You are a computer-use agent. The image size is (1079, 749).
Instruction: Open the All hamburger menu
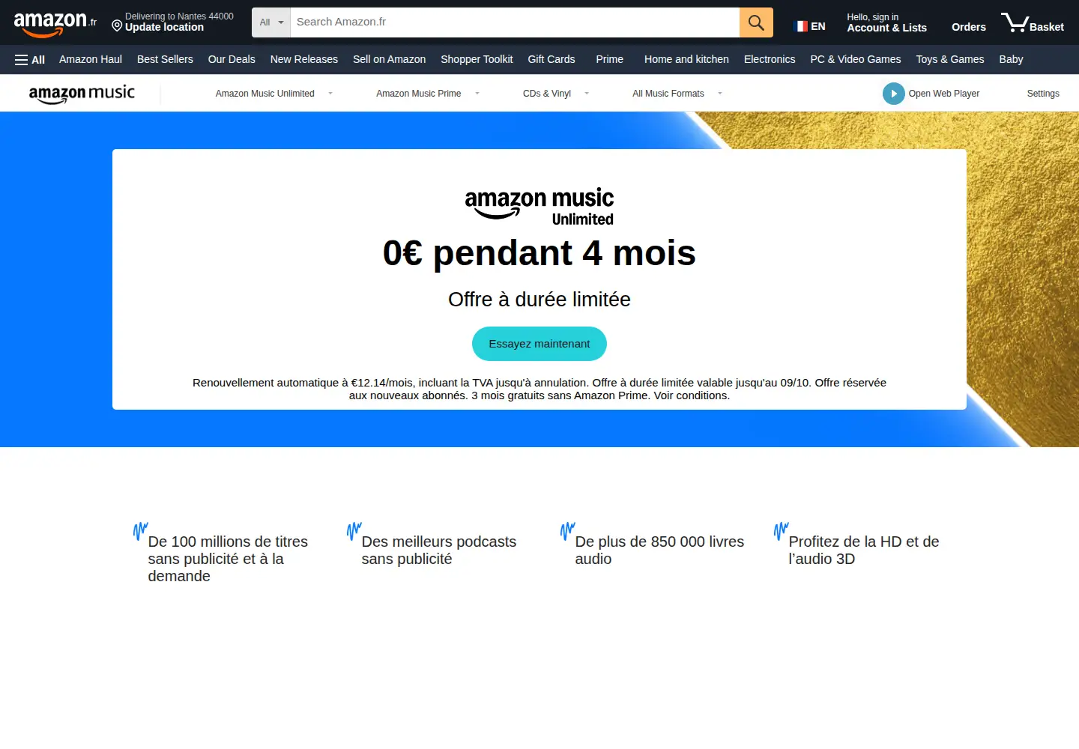30,60
